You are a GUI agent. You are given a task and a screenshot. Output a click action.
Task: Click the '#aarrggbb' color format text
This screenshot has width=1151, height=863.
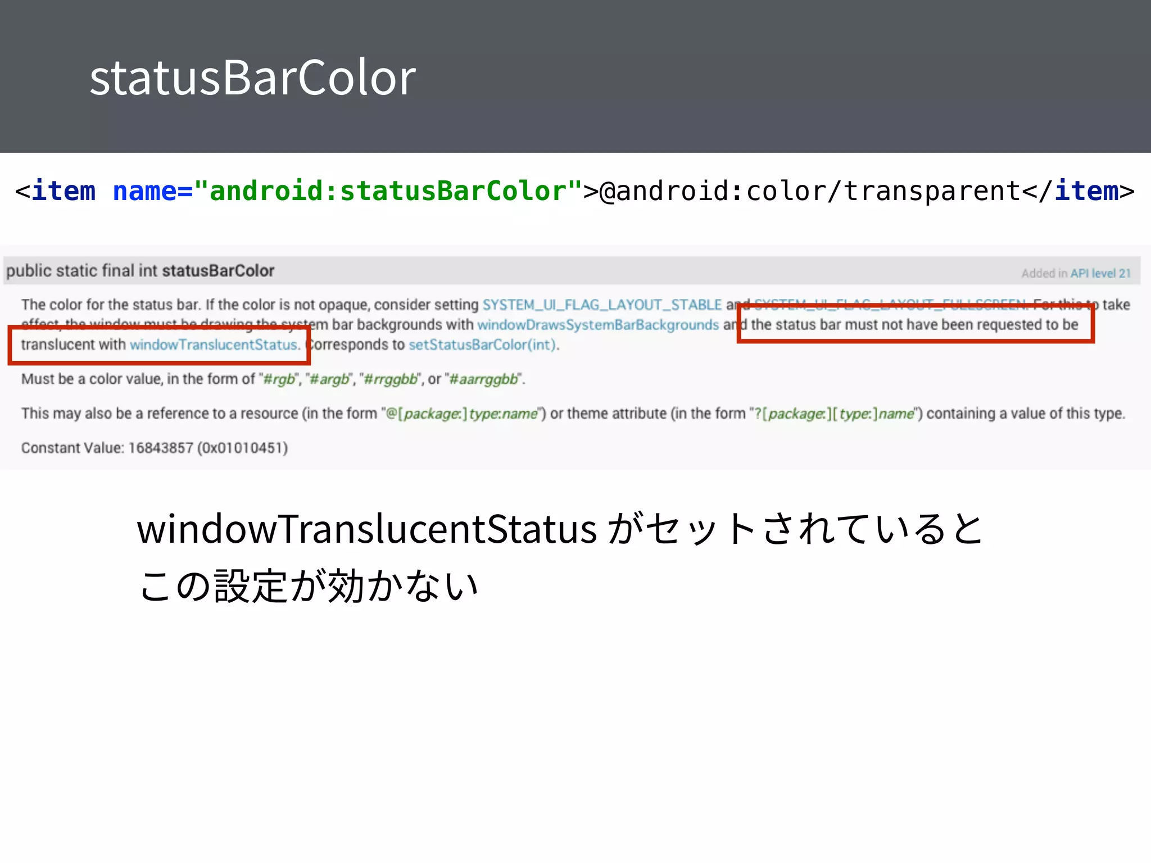click(x=483, y=379)
